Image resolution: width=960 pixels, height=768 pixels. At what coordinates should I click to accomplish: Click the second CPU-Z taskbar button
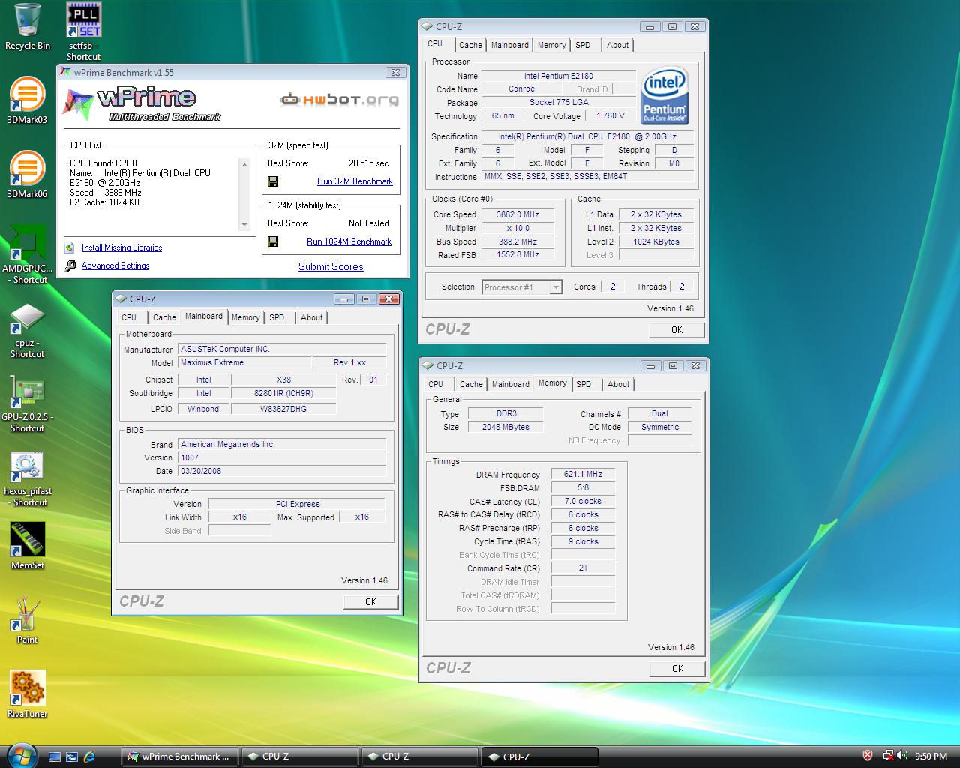(x=419, y=757)
